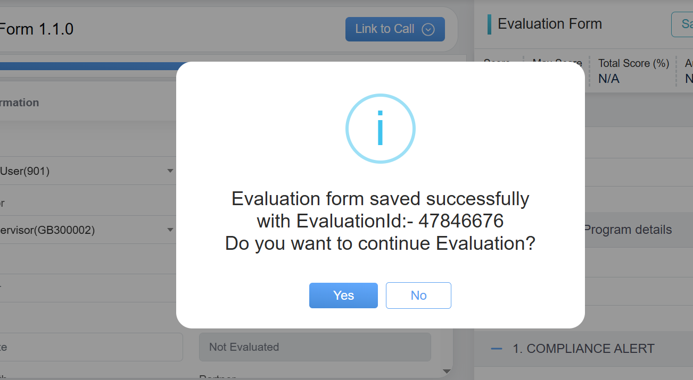Select the User(901) combo box text
This screenshot has height=380, width=693.
[x=27, y=171]
